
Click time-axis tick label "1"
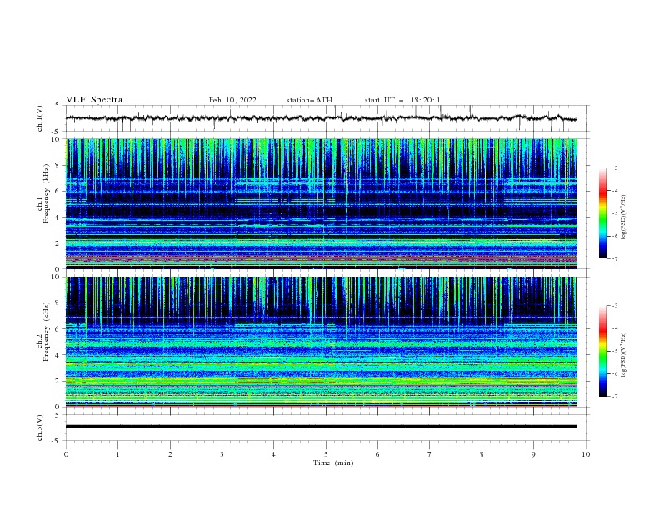[117, 454]
